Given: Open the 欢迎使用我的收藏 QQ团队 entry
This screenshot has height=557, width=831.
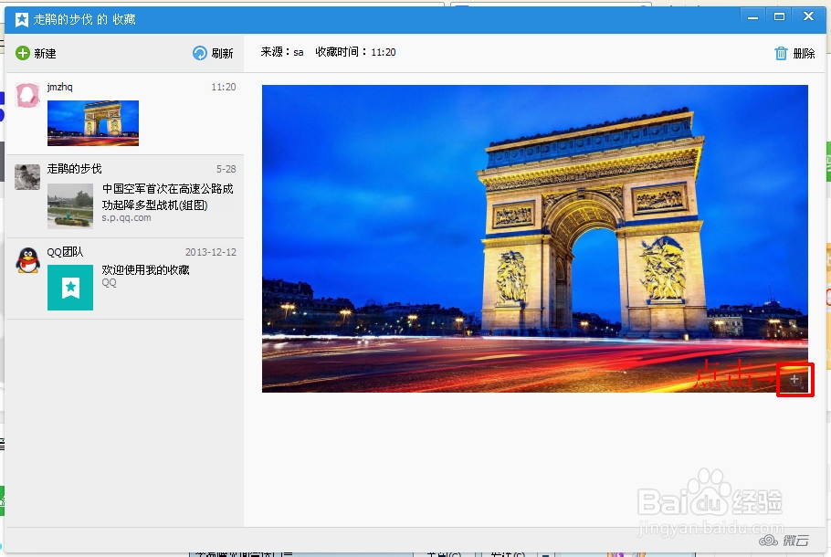Looking at the screenshot, I should pyautogui.click(x=146, y=269).
